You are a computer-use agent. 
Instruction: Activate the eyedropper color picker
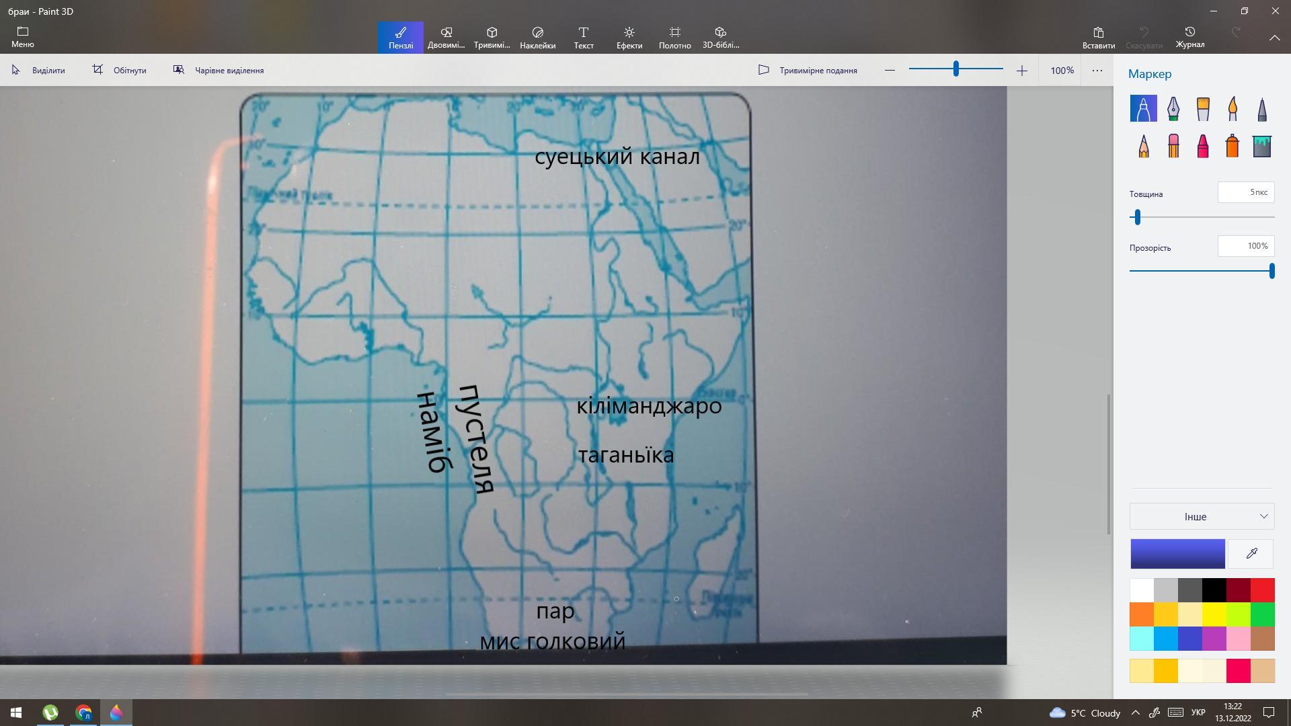coord(1251,554)
